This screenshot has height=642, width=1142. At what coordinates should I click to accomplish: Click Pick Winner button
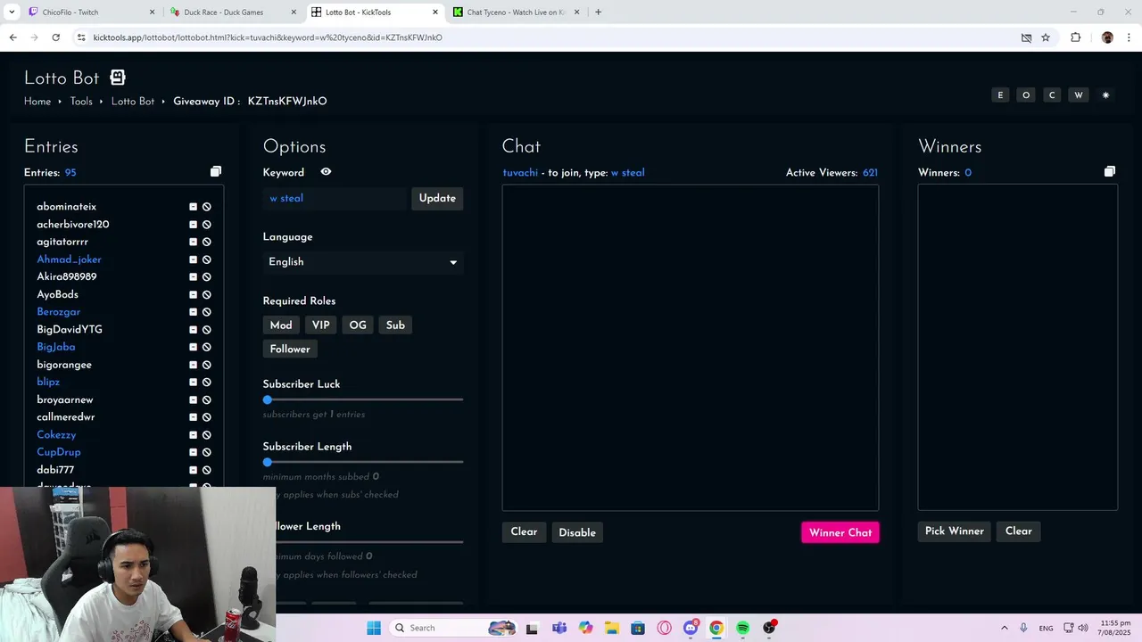pyautogui.click(x=954, y=531)
